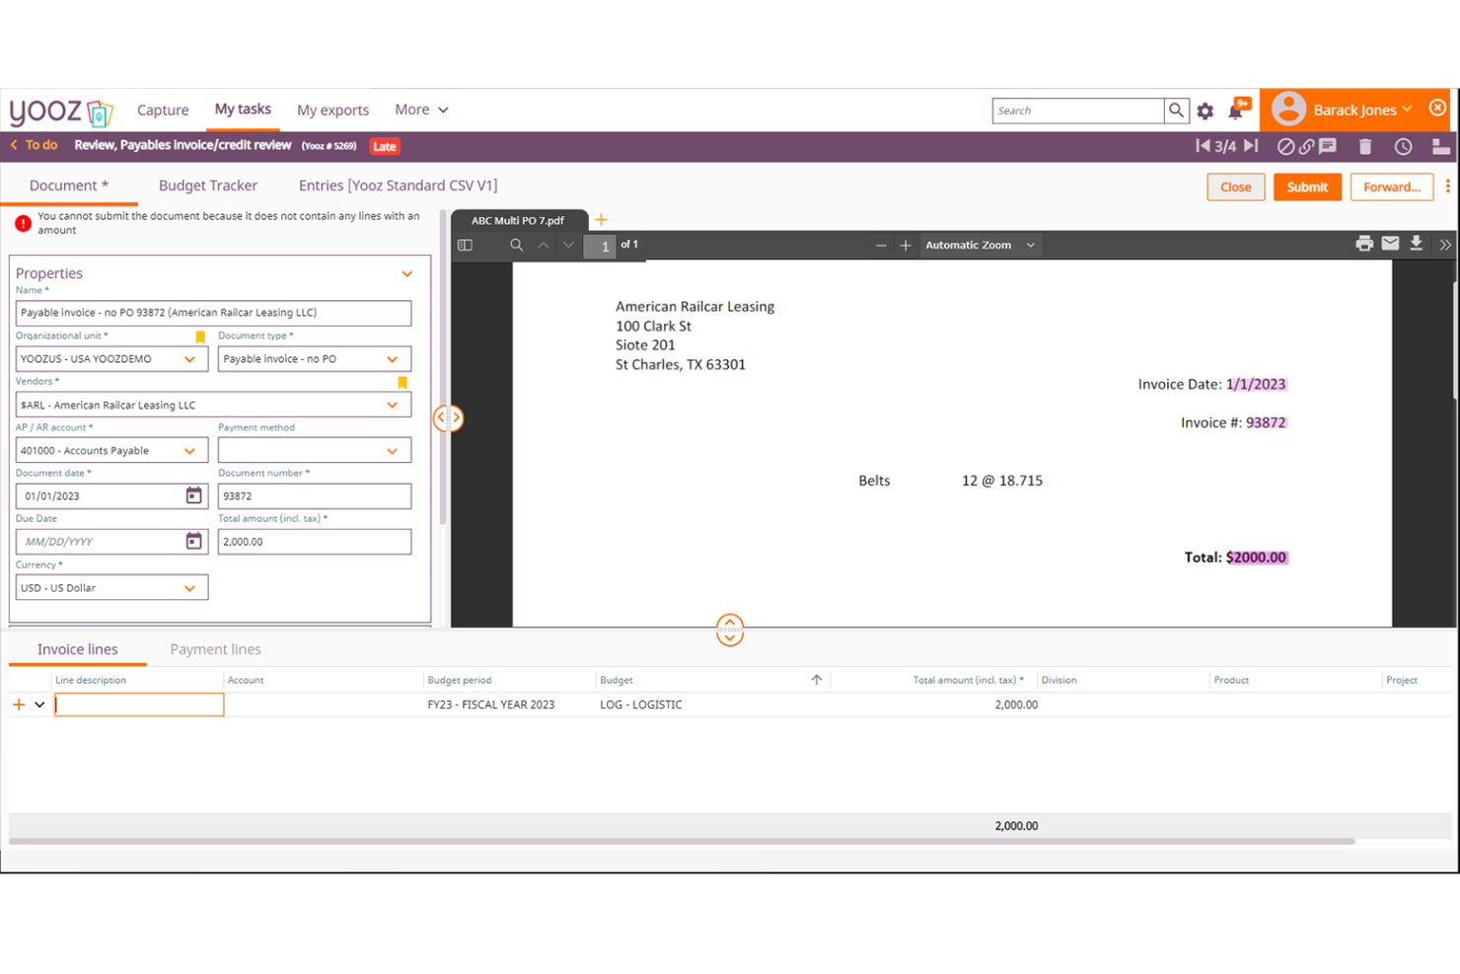
Task: Switch to the Payment lines tab
Action: (x=215, y=648)
